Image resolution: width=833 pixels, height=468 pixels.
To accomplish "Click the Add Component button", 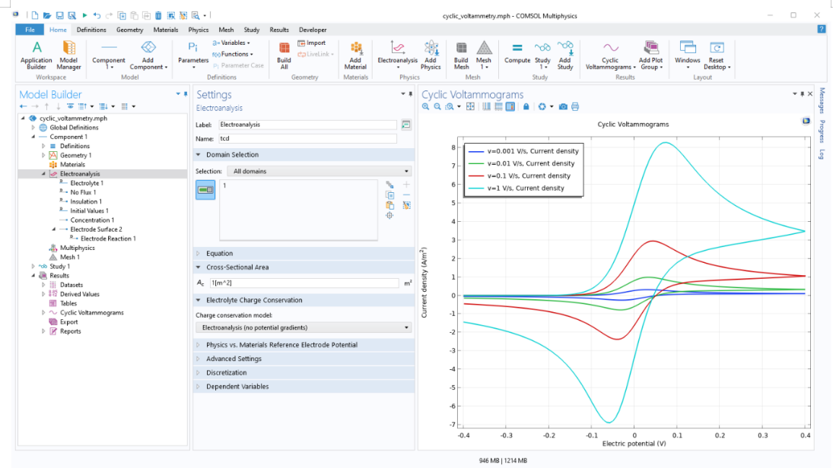I will [148, 55].
